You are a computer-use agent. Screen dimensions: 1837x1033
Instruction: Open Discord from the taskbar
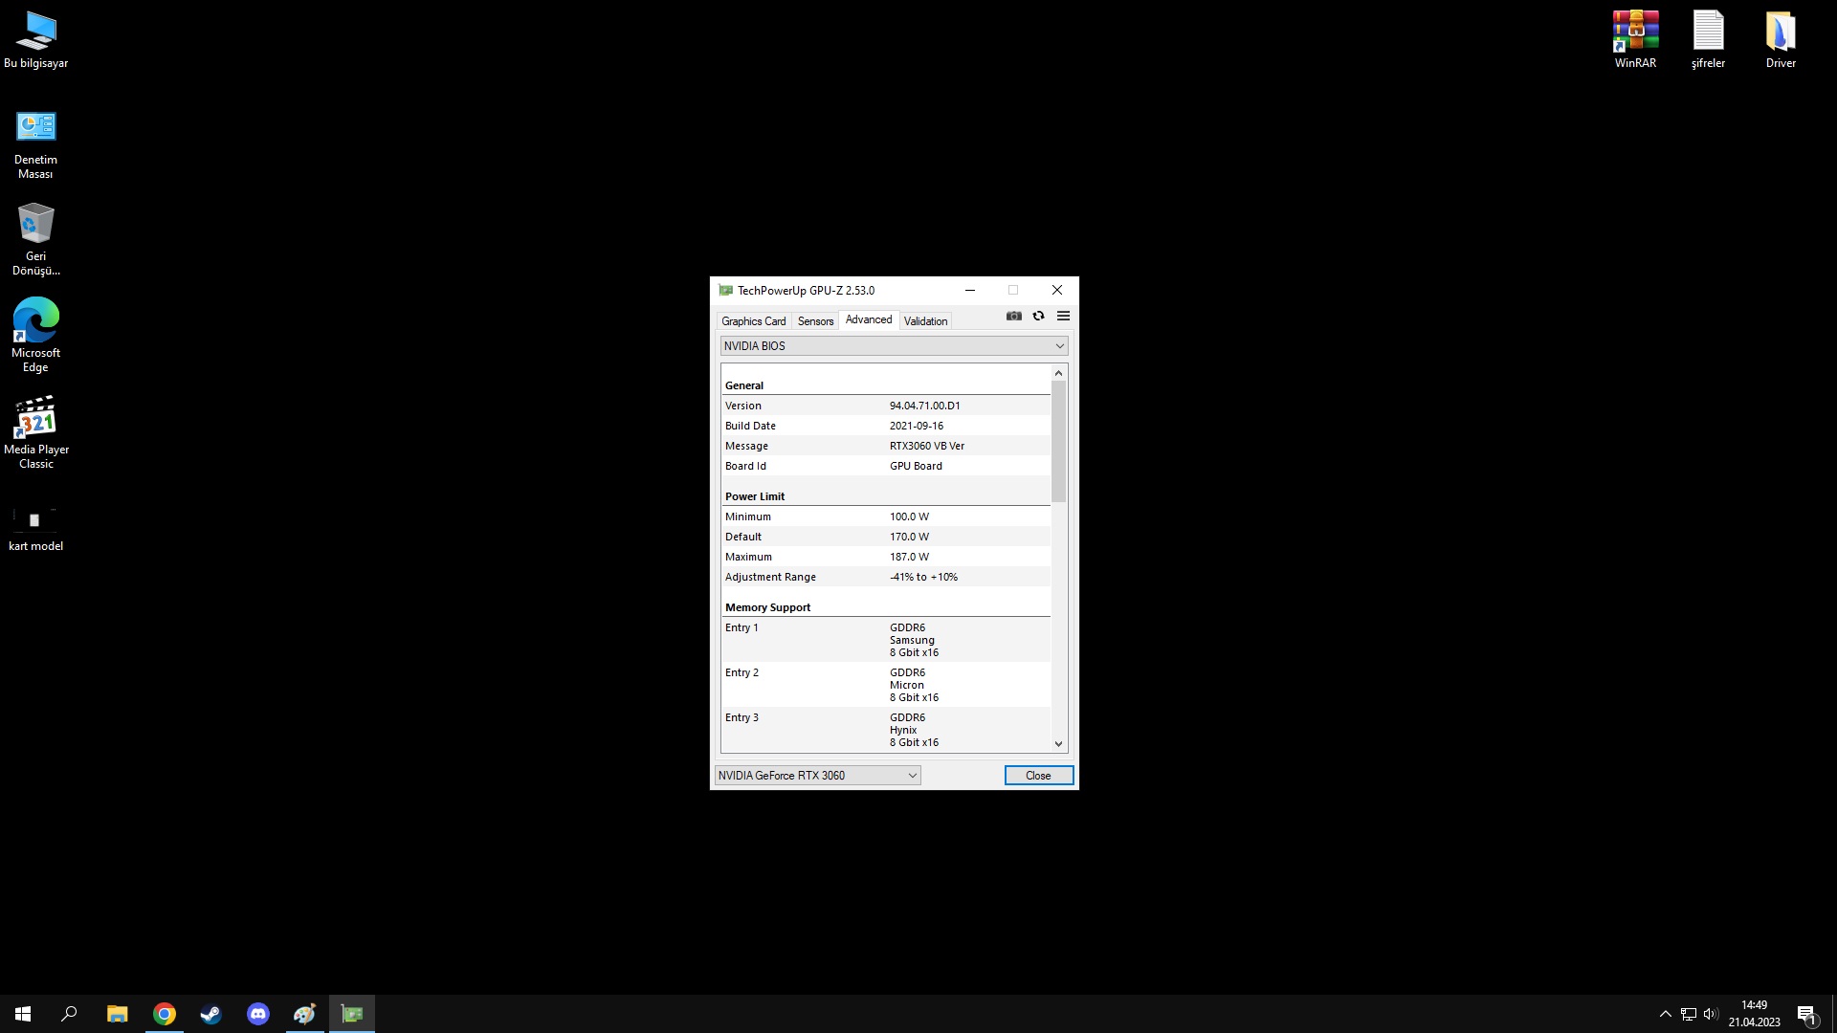coord(258,1014)
